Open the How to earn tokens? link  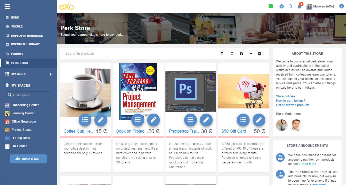(291, 101)
